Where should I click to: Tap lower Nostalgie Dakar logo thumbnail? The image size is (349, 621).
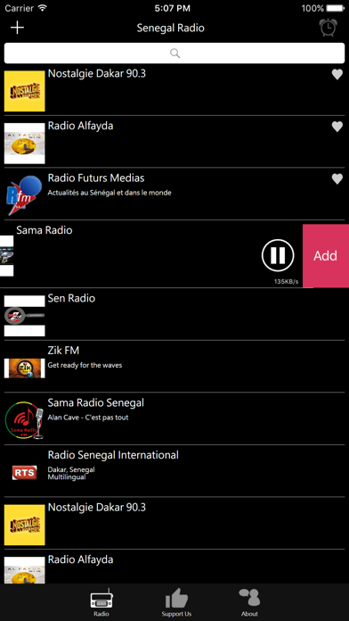pos(25,525)
